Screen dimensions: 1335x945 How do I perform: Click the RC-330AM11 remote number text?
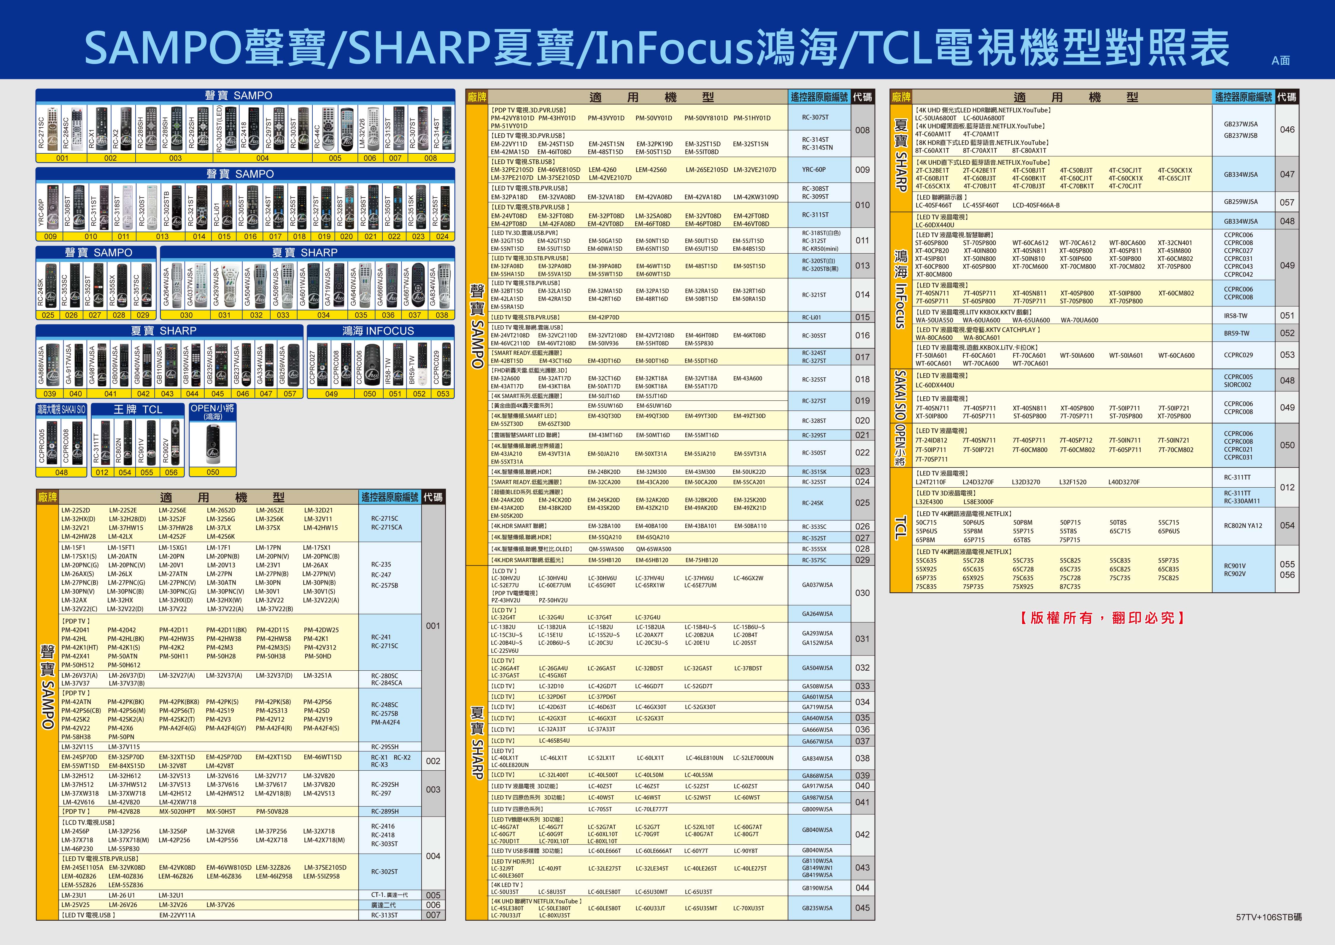click(1242, 501)
